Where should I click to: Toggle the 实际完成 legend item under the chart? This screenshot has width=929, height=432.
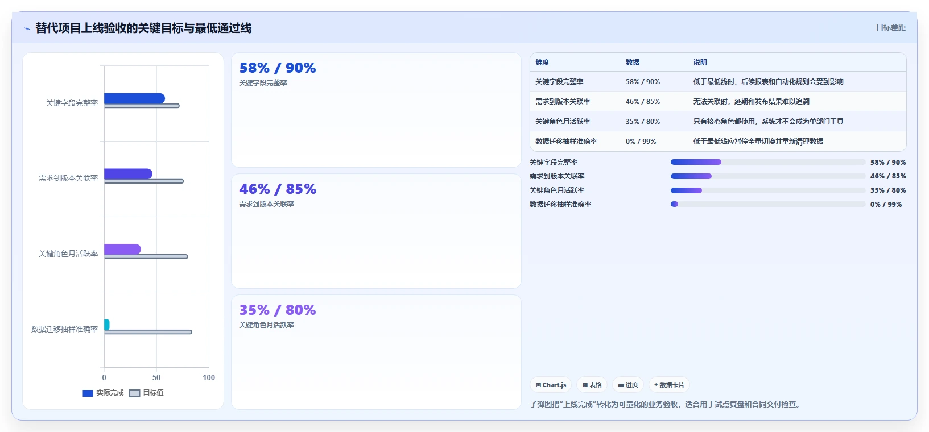[103, 393]
